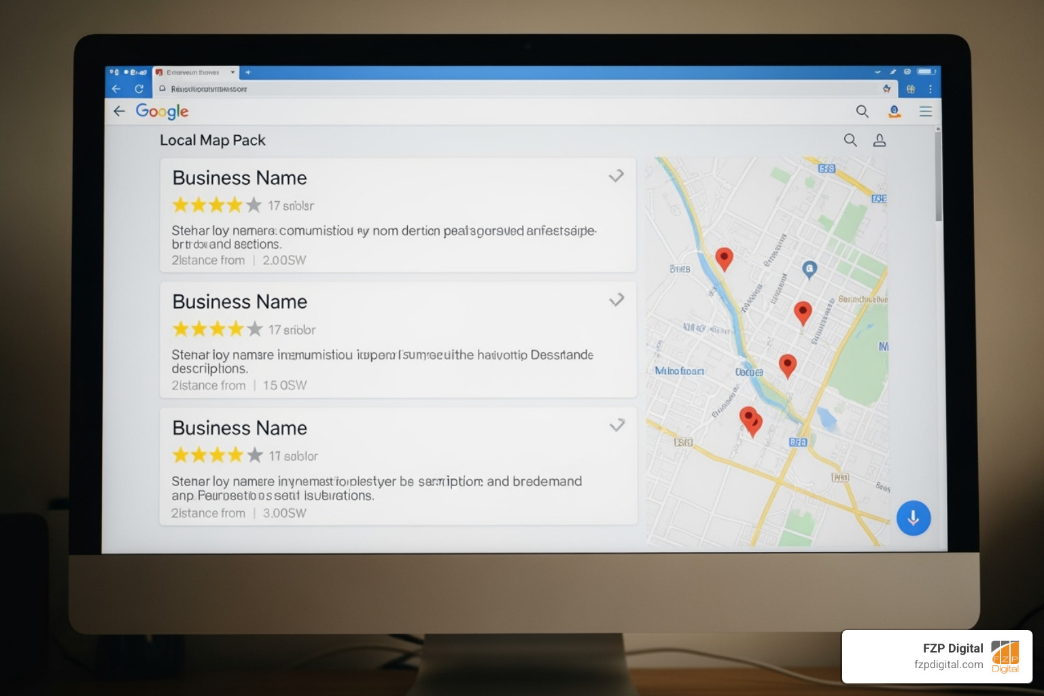1044x696 pixels.
Task: Click the blue download button on the map
Action: (913, 518)
